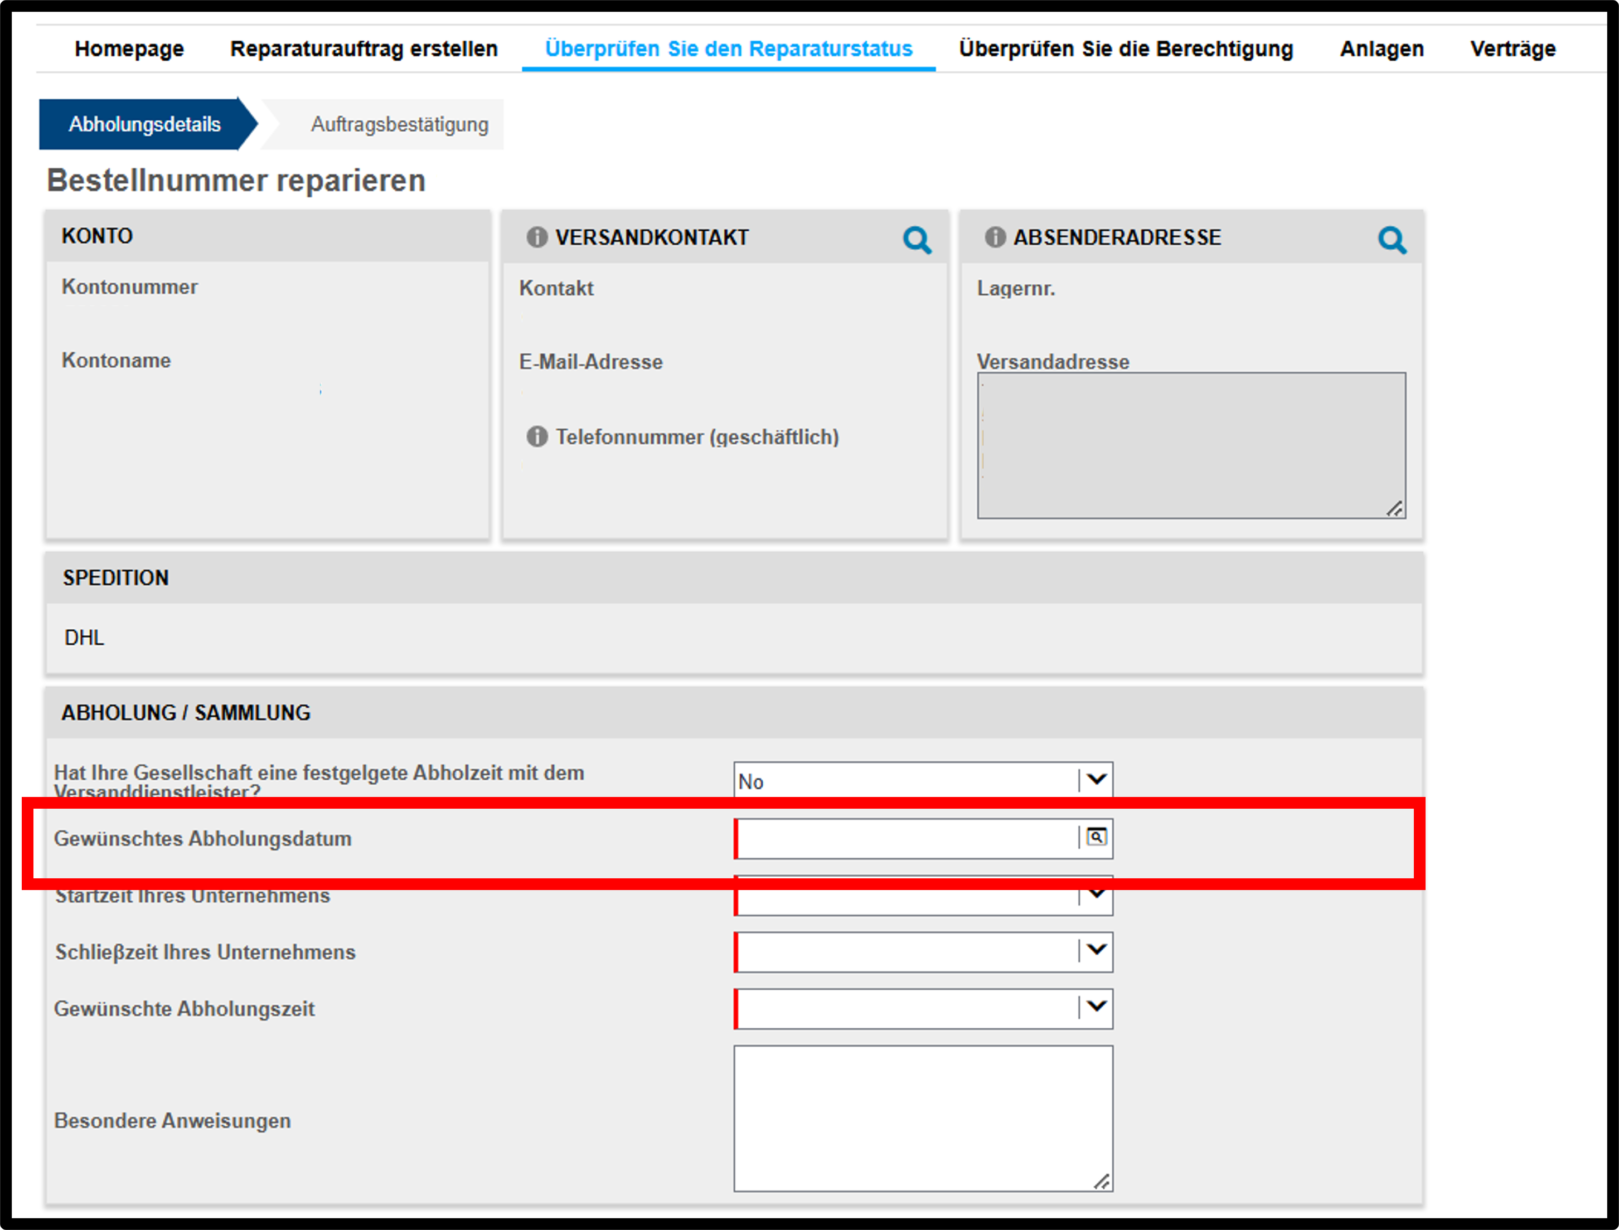
Task: Expand the festgelegte Abholzeit dropdown showing No
Action: pyautogui.click(x=923, y=780)
